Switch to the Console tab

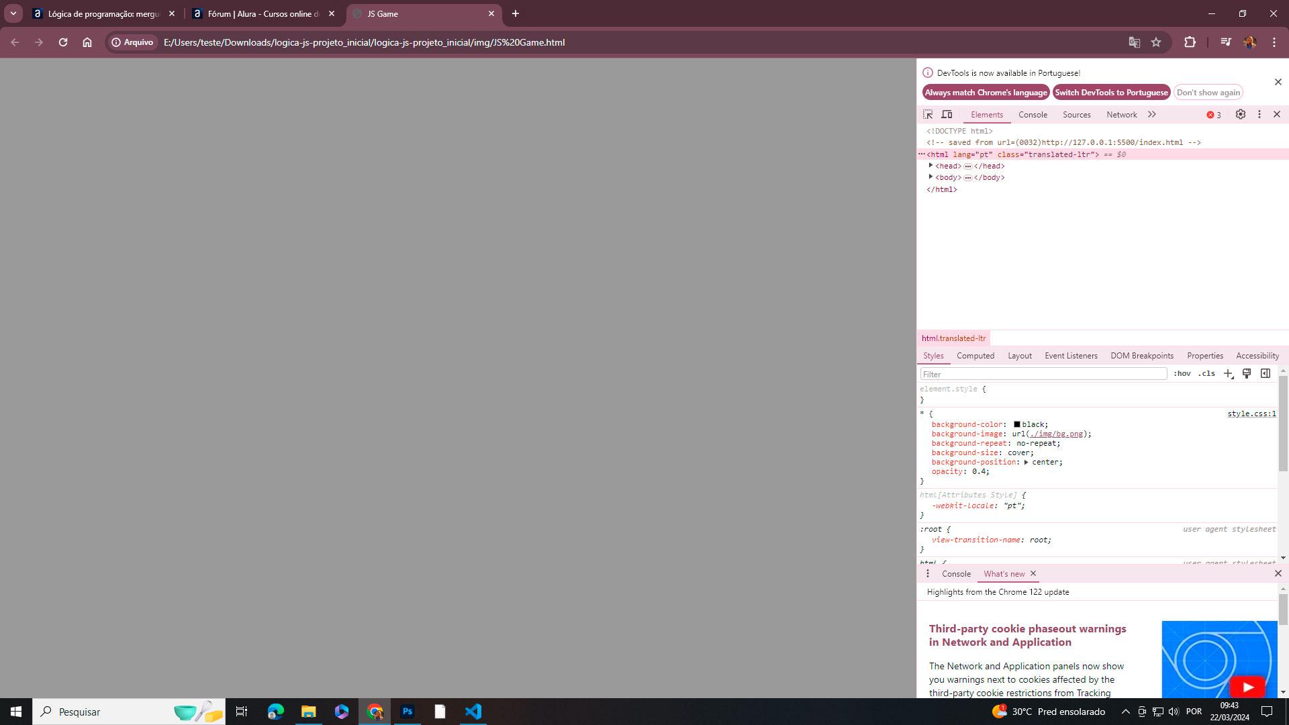[x=1033, y=115]
